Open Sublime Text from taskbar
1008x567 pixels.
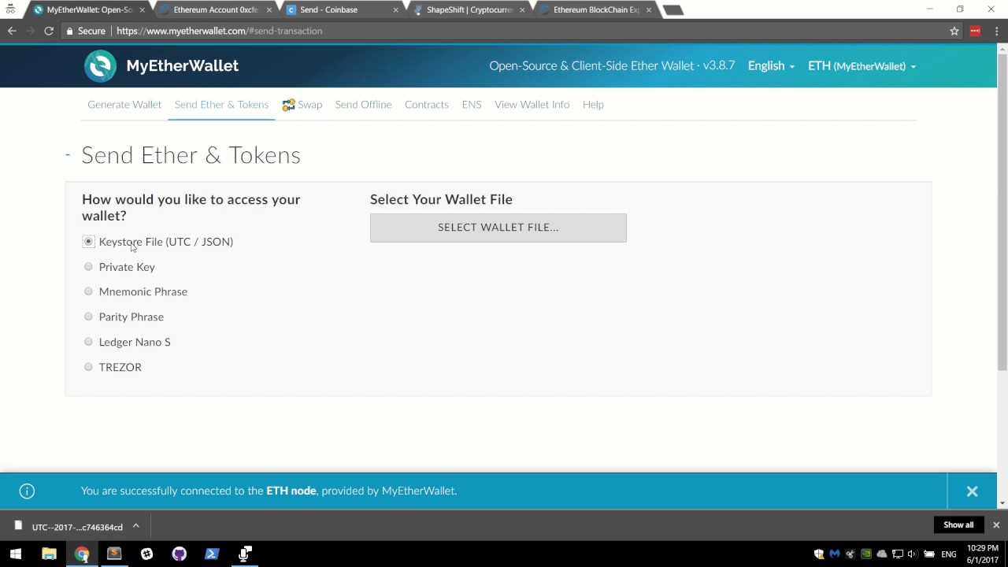tap(114, 554)
